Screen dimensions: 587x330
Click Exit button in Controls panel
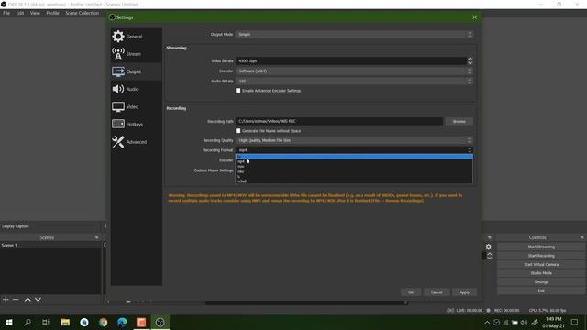(541, 291)
